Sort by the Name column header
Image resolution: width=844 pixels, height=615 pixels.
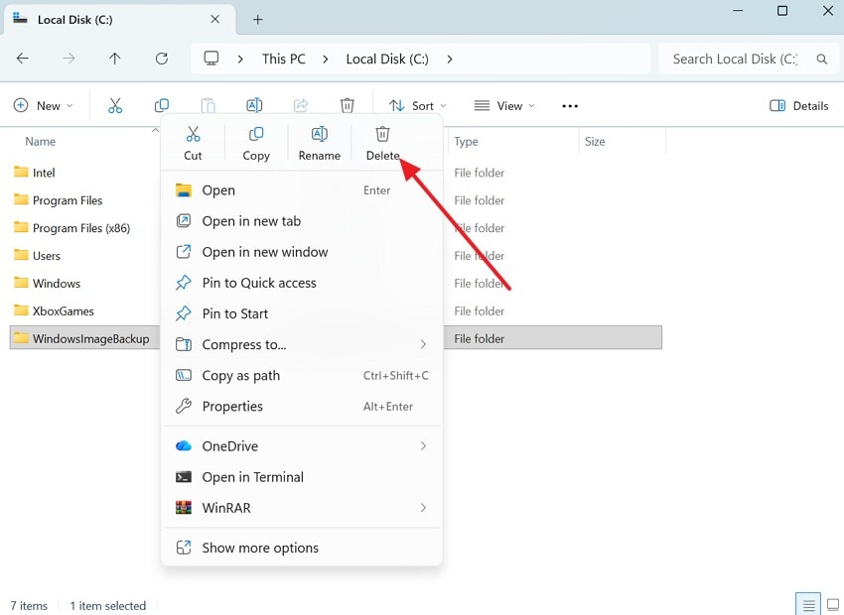click(x=41, y=142)
